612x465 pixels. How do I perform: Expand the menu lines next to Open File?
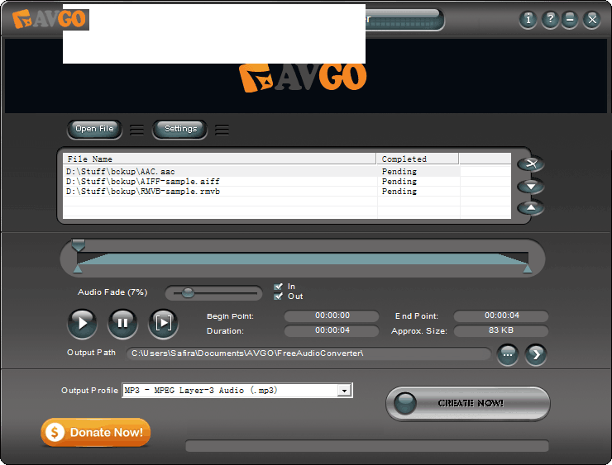point(136,130)
